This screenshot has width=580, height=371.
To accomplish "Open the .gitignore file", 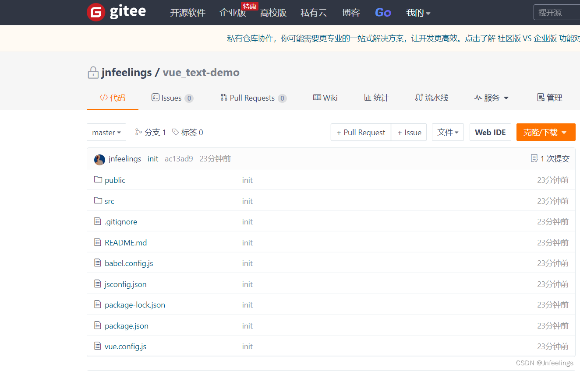I will click(x=121, y=221).
